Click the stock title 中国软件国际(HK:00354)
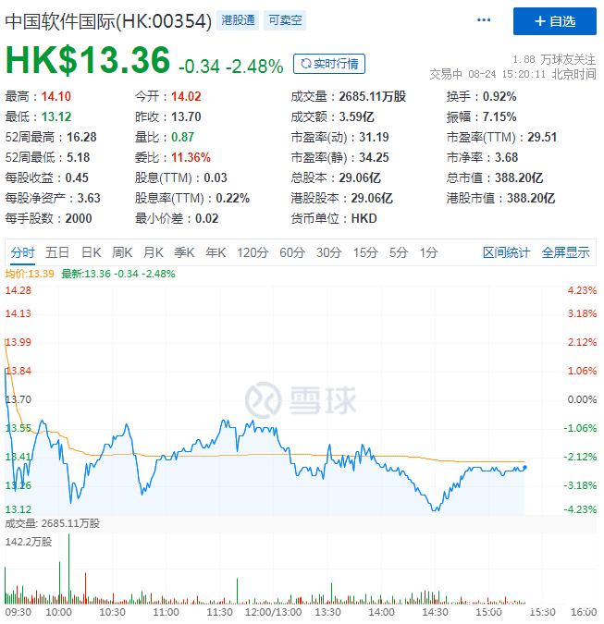The width and height of the screenshot is (604, 624). click(x=108, y=21)
